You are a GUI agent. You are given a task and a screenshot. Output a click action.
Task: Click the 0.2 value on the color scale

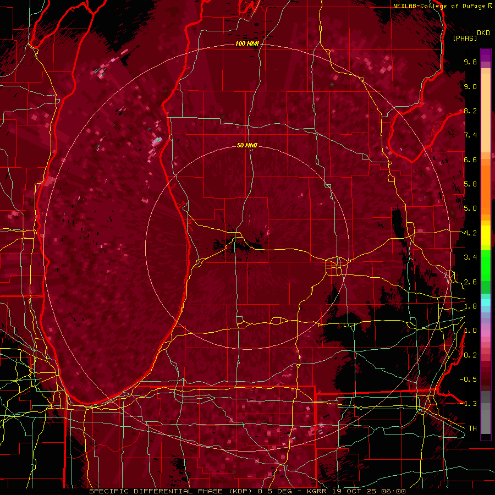coord(470,355)
